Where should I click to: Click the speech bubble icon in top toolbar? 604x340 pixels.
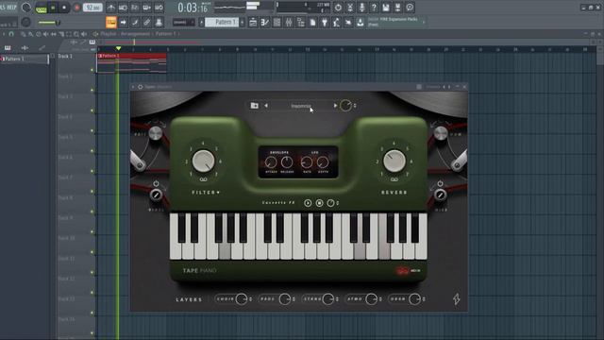[x=410, y=8]
